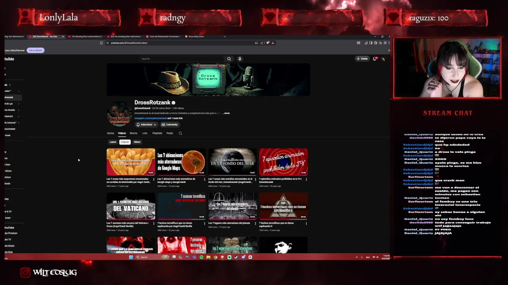Expand channel description with ...more
The height and width of the screenshot is (285, 508).
(x=226, y=113)
